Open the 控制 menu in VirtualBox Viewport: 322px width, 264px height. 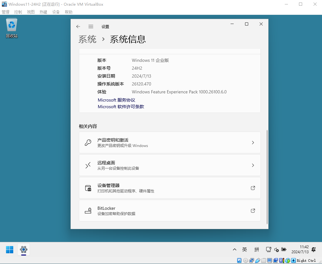click(18, 12)
